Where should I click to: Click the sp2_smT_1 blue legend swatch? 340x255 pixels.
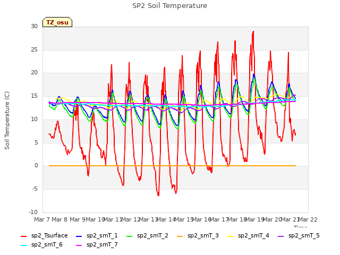point(79,236)
